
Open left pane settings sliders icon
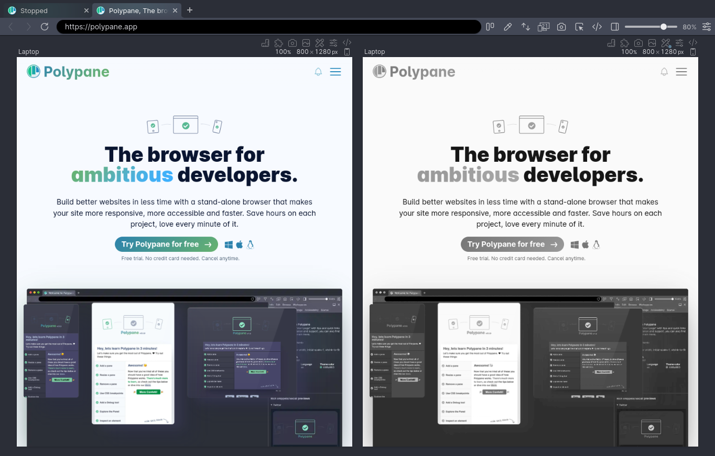(x=333, y=43)
